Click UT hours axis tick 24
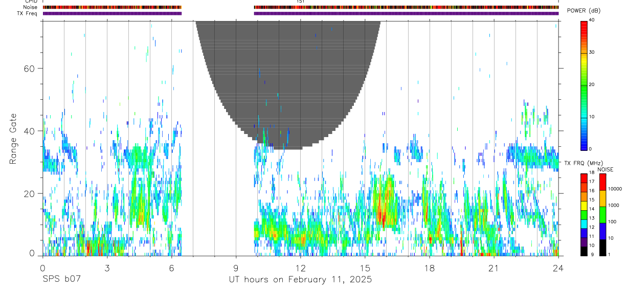The height and width of the screenshot is (290, 628). tap(558, 267)
